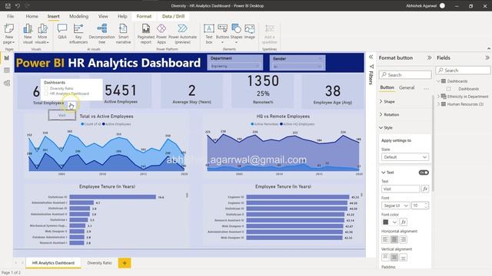Switch to Data view in left sidebar
The image size is (492, 276).
click(x=7, y=71)
